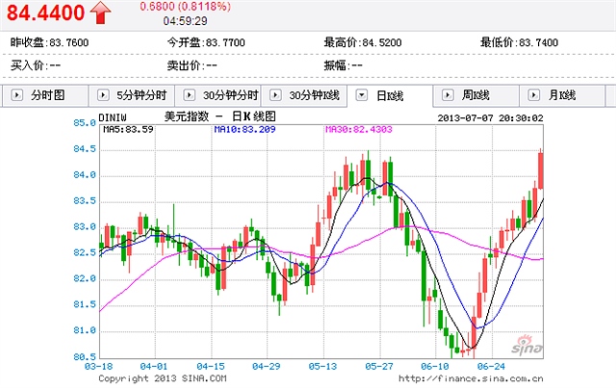Switch to the 周K线 weekly tab

[476, 95]
